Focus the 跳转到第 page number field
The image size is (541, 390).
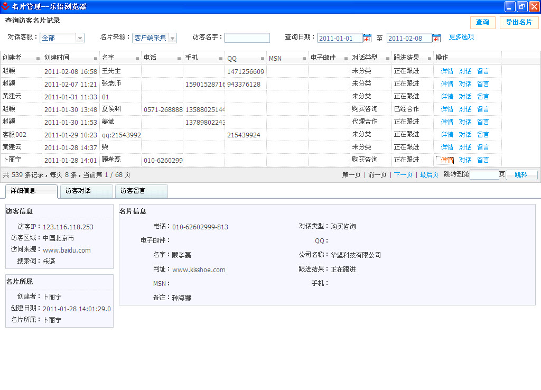pos(484,174)
